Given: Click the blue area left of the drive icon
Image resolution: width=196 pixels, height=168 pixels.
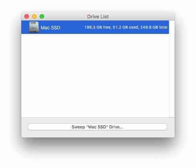Looking at the screenshot, I should (25, 27).
